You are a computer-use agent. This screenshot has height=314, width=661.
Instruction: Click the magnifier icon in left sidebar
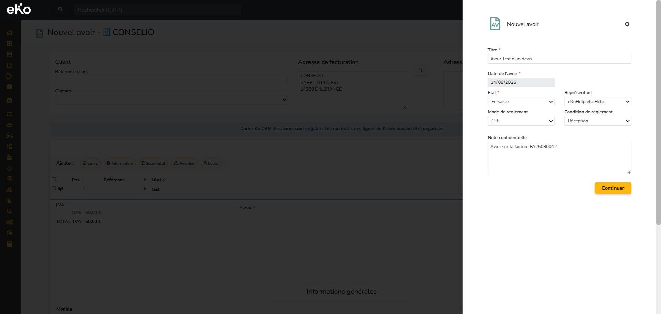9,211
